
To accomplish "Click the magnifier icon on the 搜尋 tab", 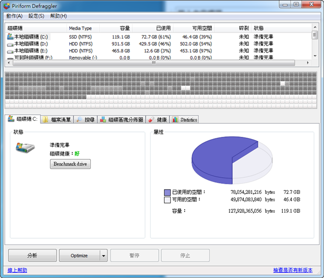I will (79, 120).
